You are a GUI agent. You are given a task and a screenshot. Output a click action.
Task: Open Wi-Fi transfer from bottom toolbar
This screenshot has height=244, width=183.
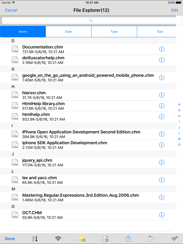(x=58, y=239)
